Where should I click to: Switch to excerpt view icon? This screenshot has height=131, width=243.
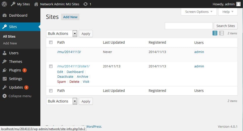pyautogui.click(x=222, y=33)
